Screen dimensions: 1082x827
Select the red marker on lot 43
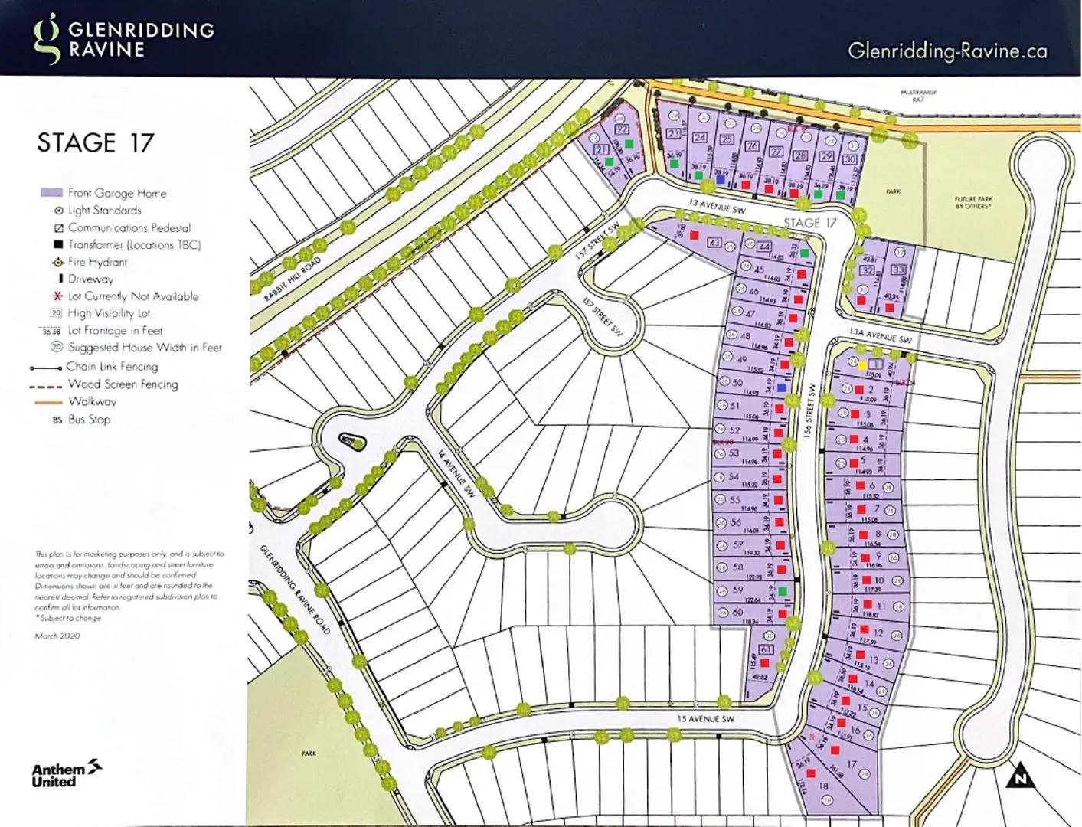[695, 236]
